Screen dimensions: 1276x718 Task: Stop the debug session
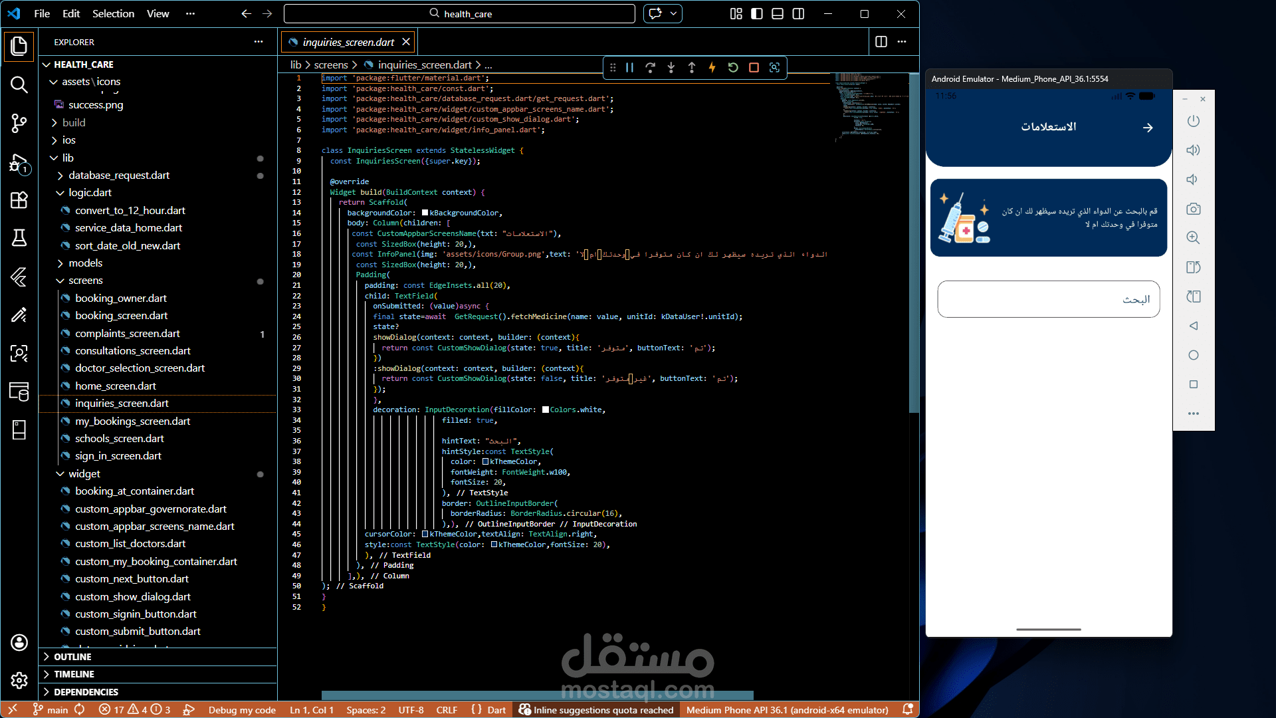pos(754,67)
